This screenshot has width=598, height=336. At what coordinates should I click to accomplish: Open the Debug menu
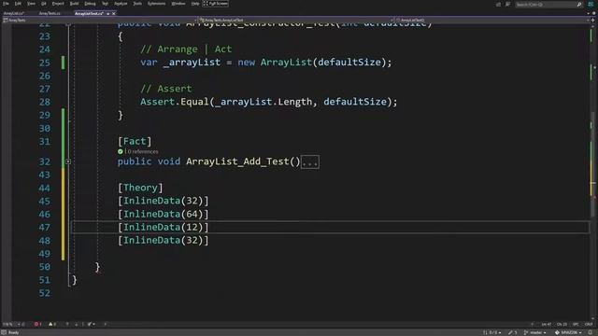[90, 4]
